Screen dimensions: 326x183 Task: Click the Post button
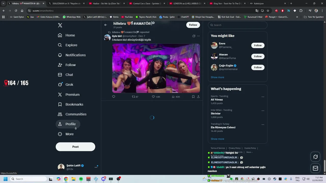click(x=75, y=147)
